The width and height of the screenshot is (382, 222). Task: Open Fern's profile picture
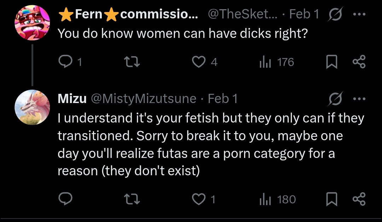click(x=32, y=23)
